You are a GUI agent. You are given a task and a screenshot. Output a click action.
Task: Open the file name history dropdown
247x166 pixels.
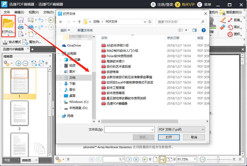coord(152,130)
